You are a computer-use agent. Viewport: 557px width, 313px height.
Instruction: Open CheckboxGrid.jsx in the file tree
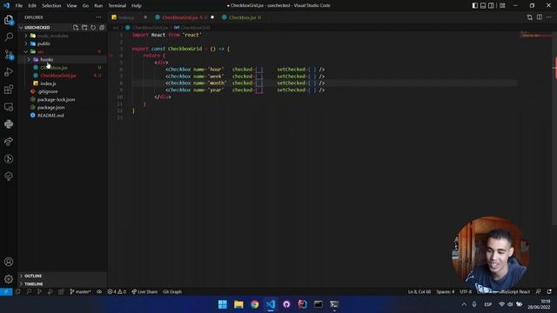click(x=62, y=76)
